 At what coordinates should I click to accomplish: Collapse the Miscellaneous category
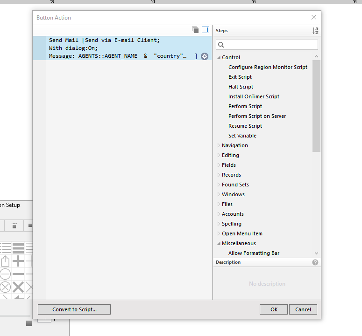pos(219,243)
